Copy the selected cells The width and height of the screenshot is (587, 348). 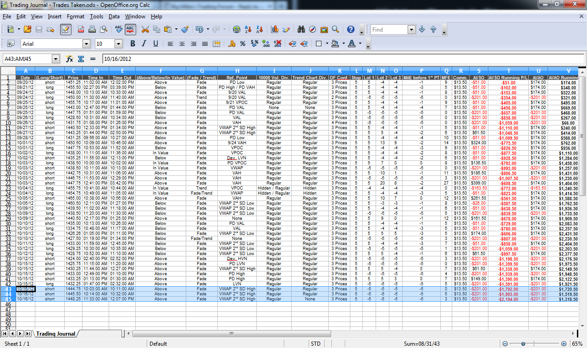point(157,30)
